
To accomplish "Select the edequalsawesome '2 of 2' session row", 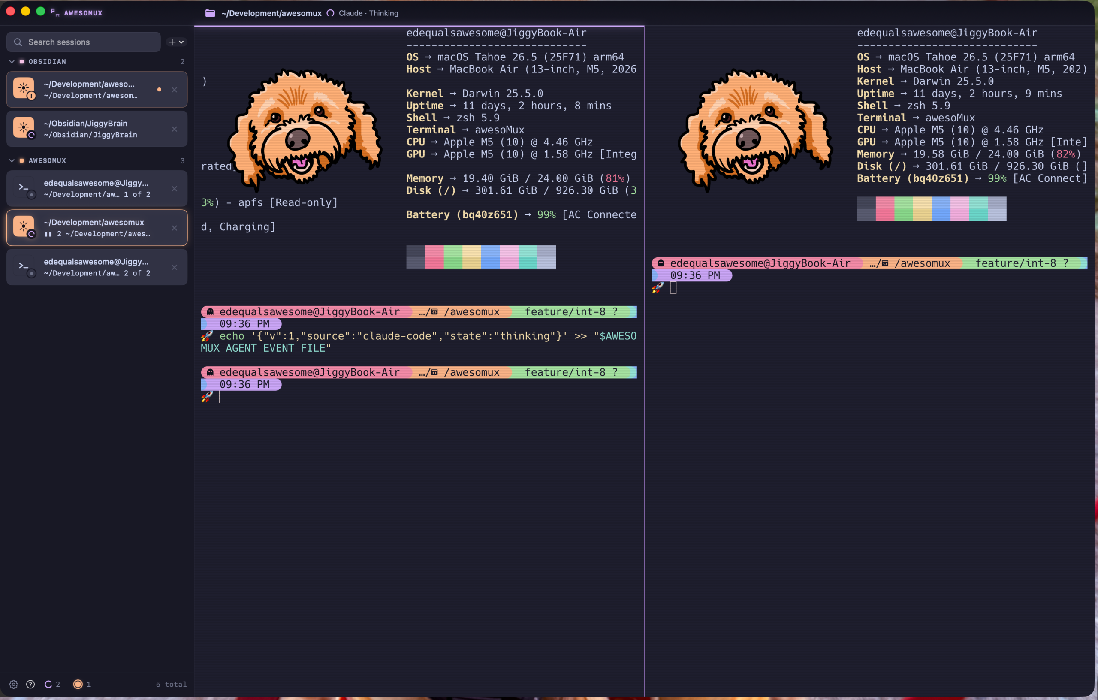I will pos(97,267).
